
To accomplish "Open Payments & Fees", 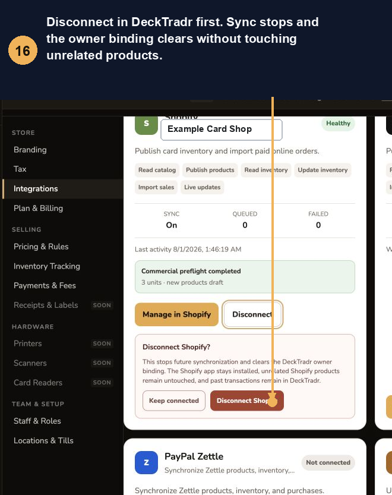I will tap(45, 285).
